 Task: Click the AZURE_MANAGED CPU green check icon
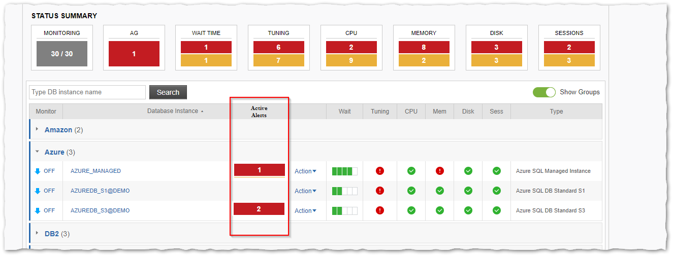pyautogui.click(x=411, y=171)
